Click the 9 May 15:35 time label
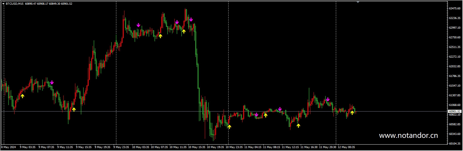 click(84, 147)
